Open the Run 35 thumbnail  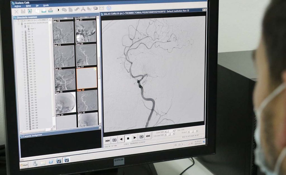click(88, 120)
